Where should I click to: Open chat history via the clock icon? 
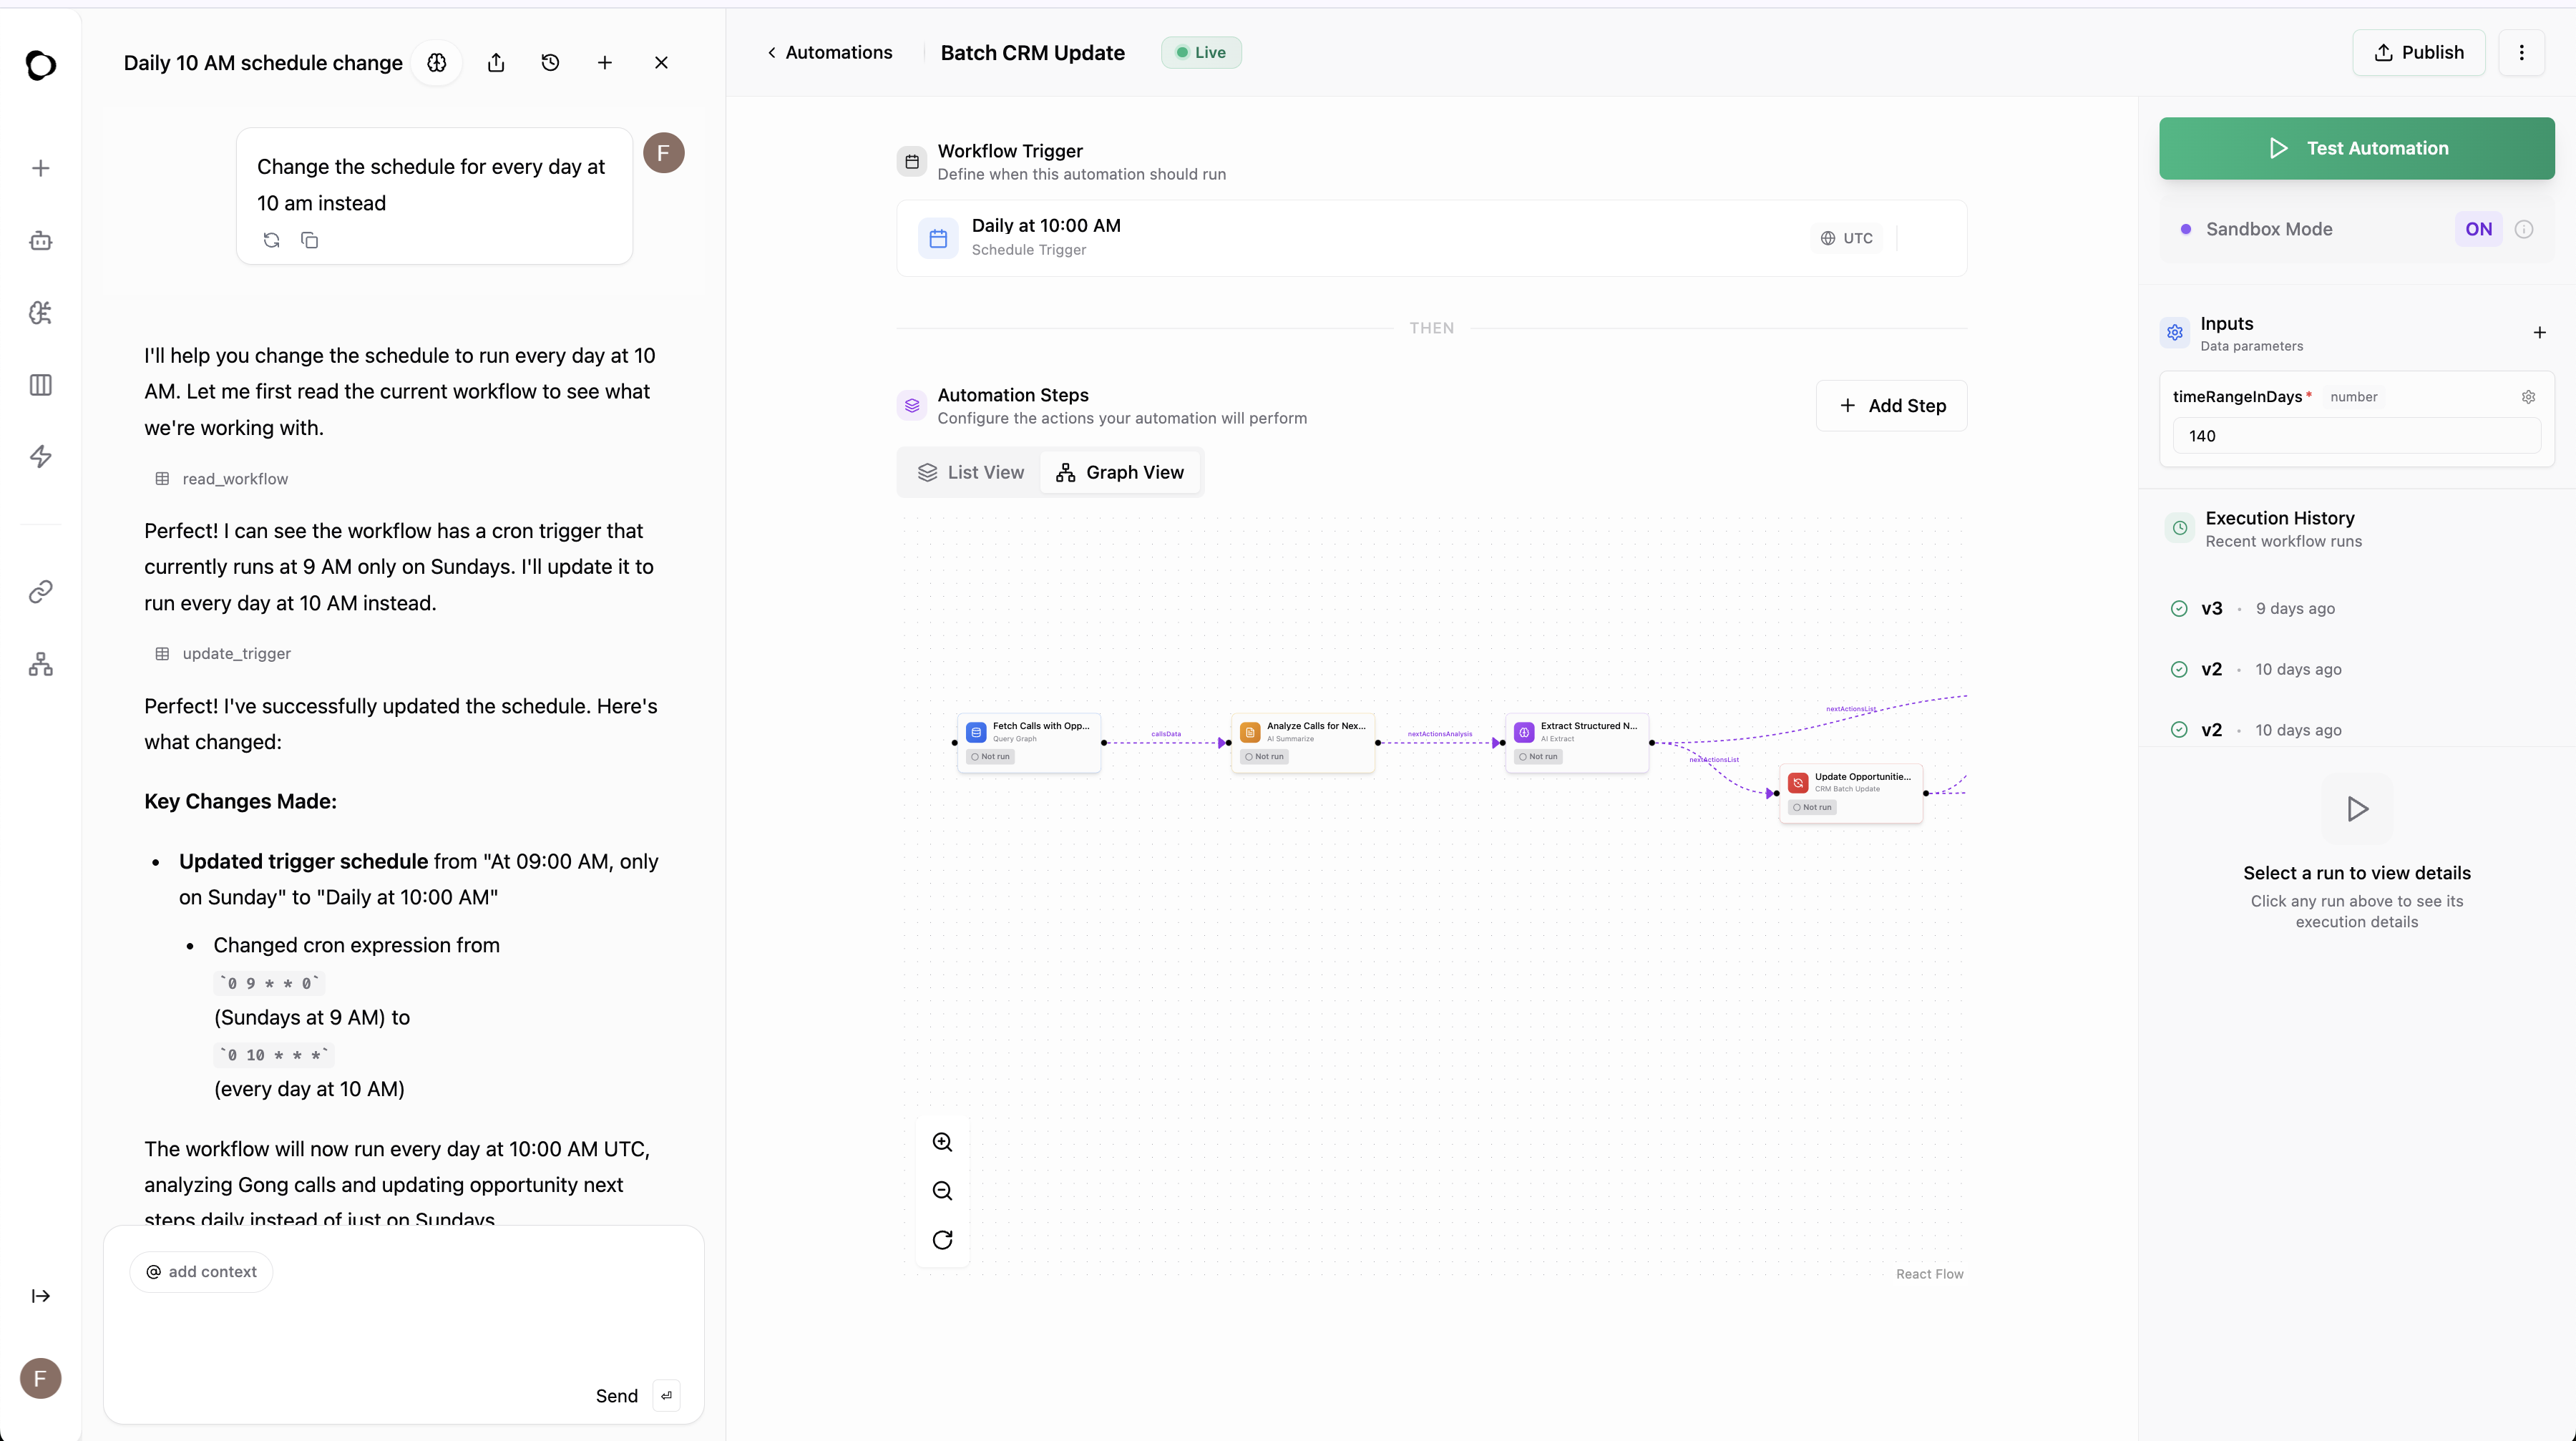pos(549,62)
